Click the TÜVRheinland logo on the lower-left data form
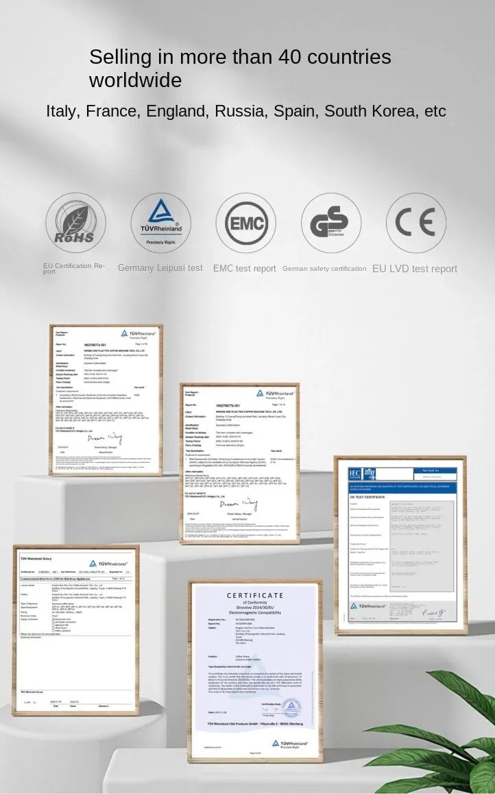 tap(109, 564)
